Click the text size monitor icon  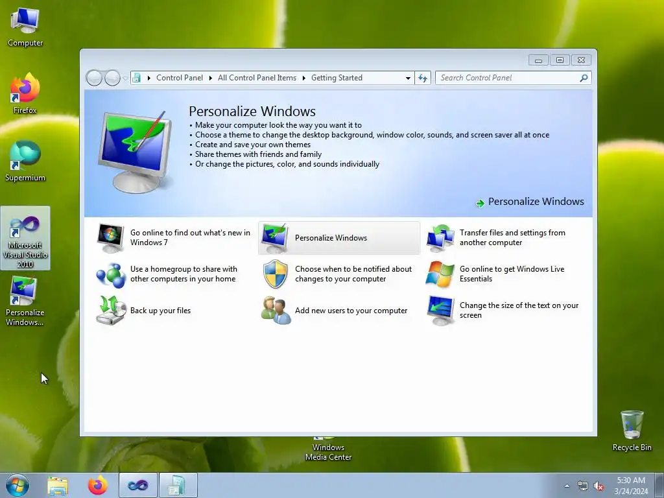(x=440, y=311)
